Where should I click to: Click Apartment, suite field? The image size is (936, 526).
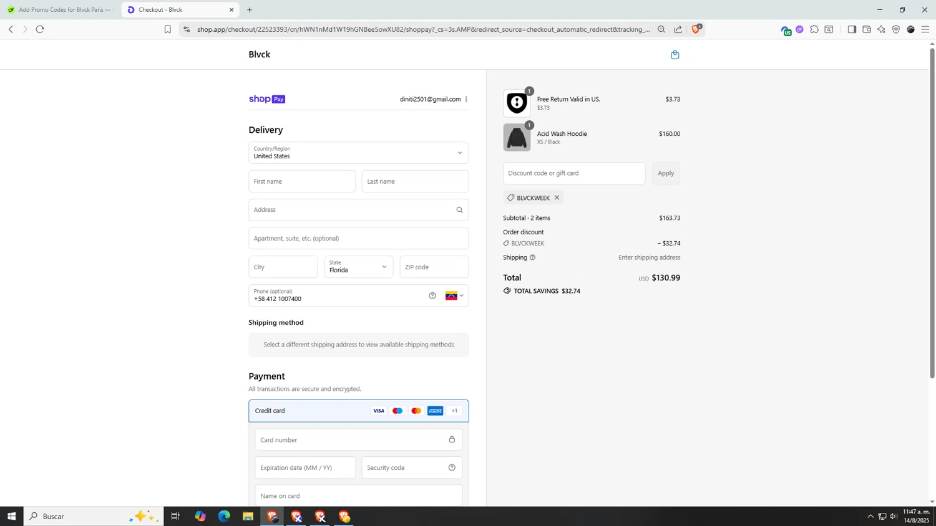click(359, 238)
